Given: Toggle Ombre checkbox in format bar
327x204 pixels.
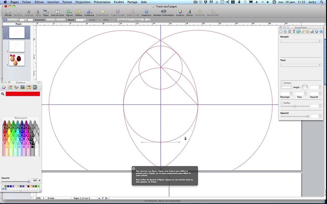Looking at the screenshot, I should pos(88,20).
